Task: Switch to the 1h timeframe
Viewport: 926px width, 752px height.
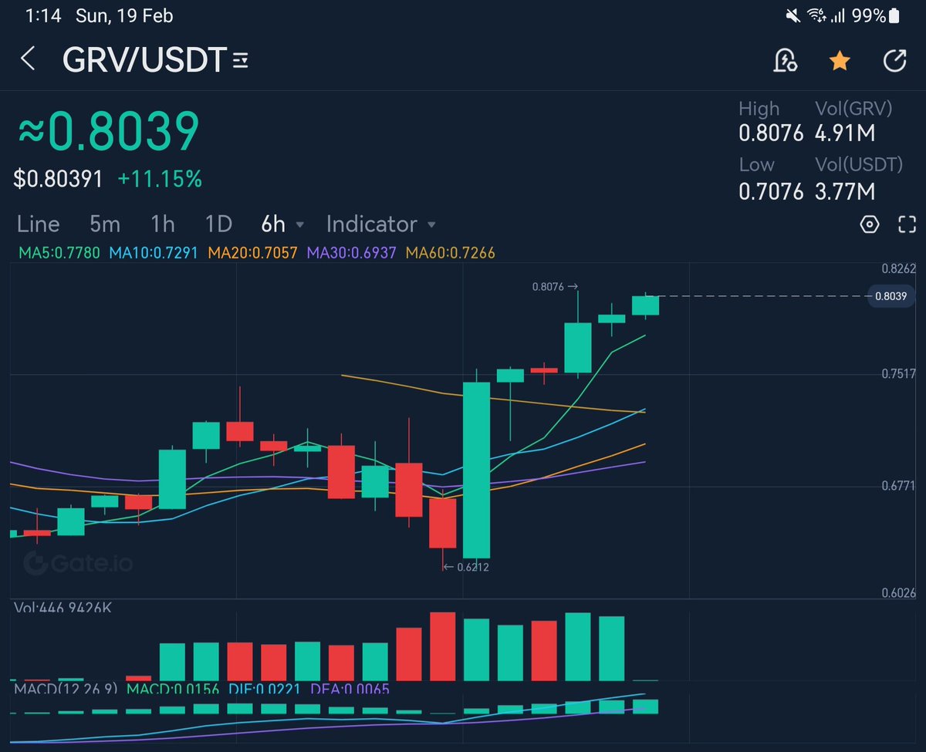Action: pos(162,224)
